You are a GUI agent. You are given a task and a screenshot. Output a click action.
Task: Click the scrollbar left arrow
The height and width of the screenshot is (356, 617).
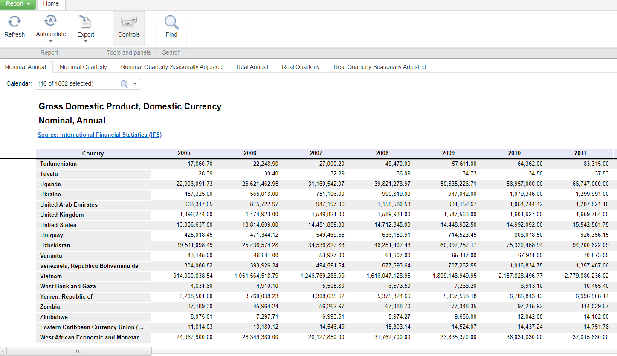pos(3,351)
